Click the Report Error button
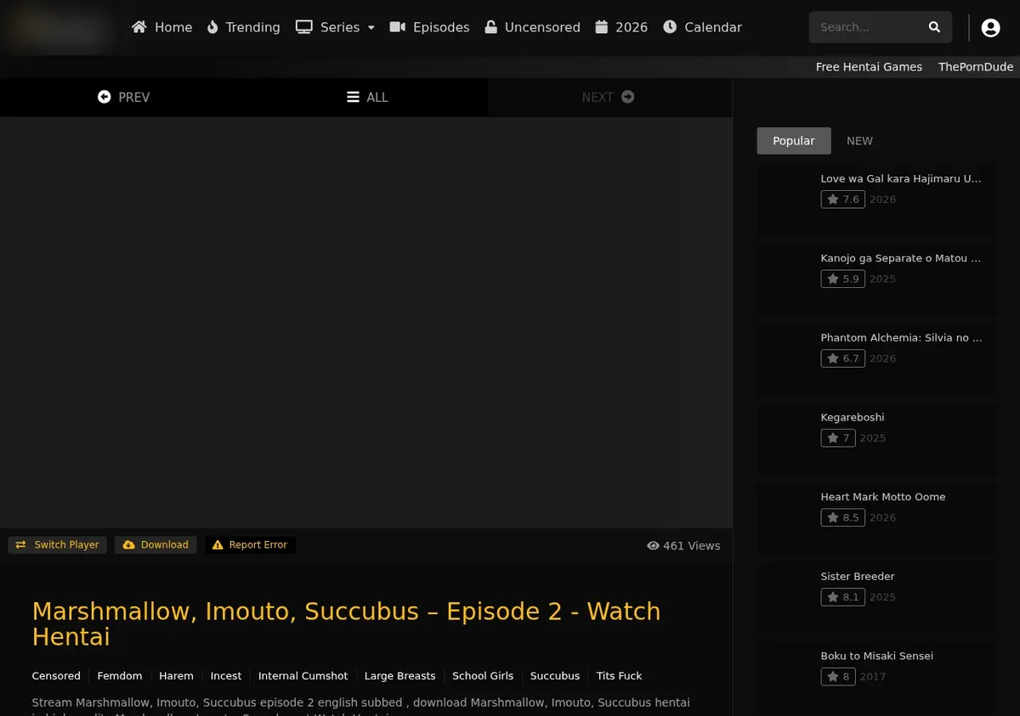 (250, 544)
